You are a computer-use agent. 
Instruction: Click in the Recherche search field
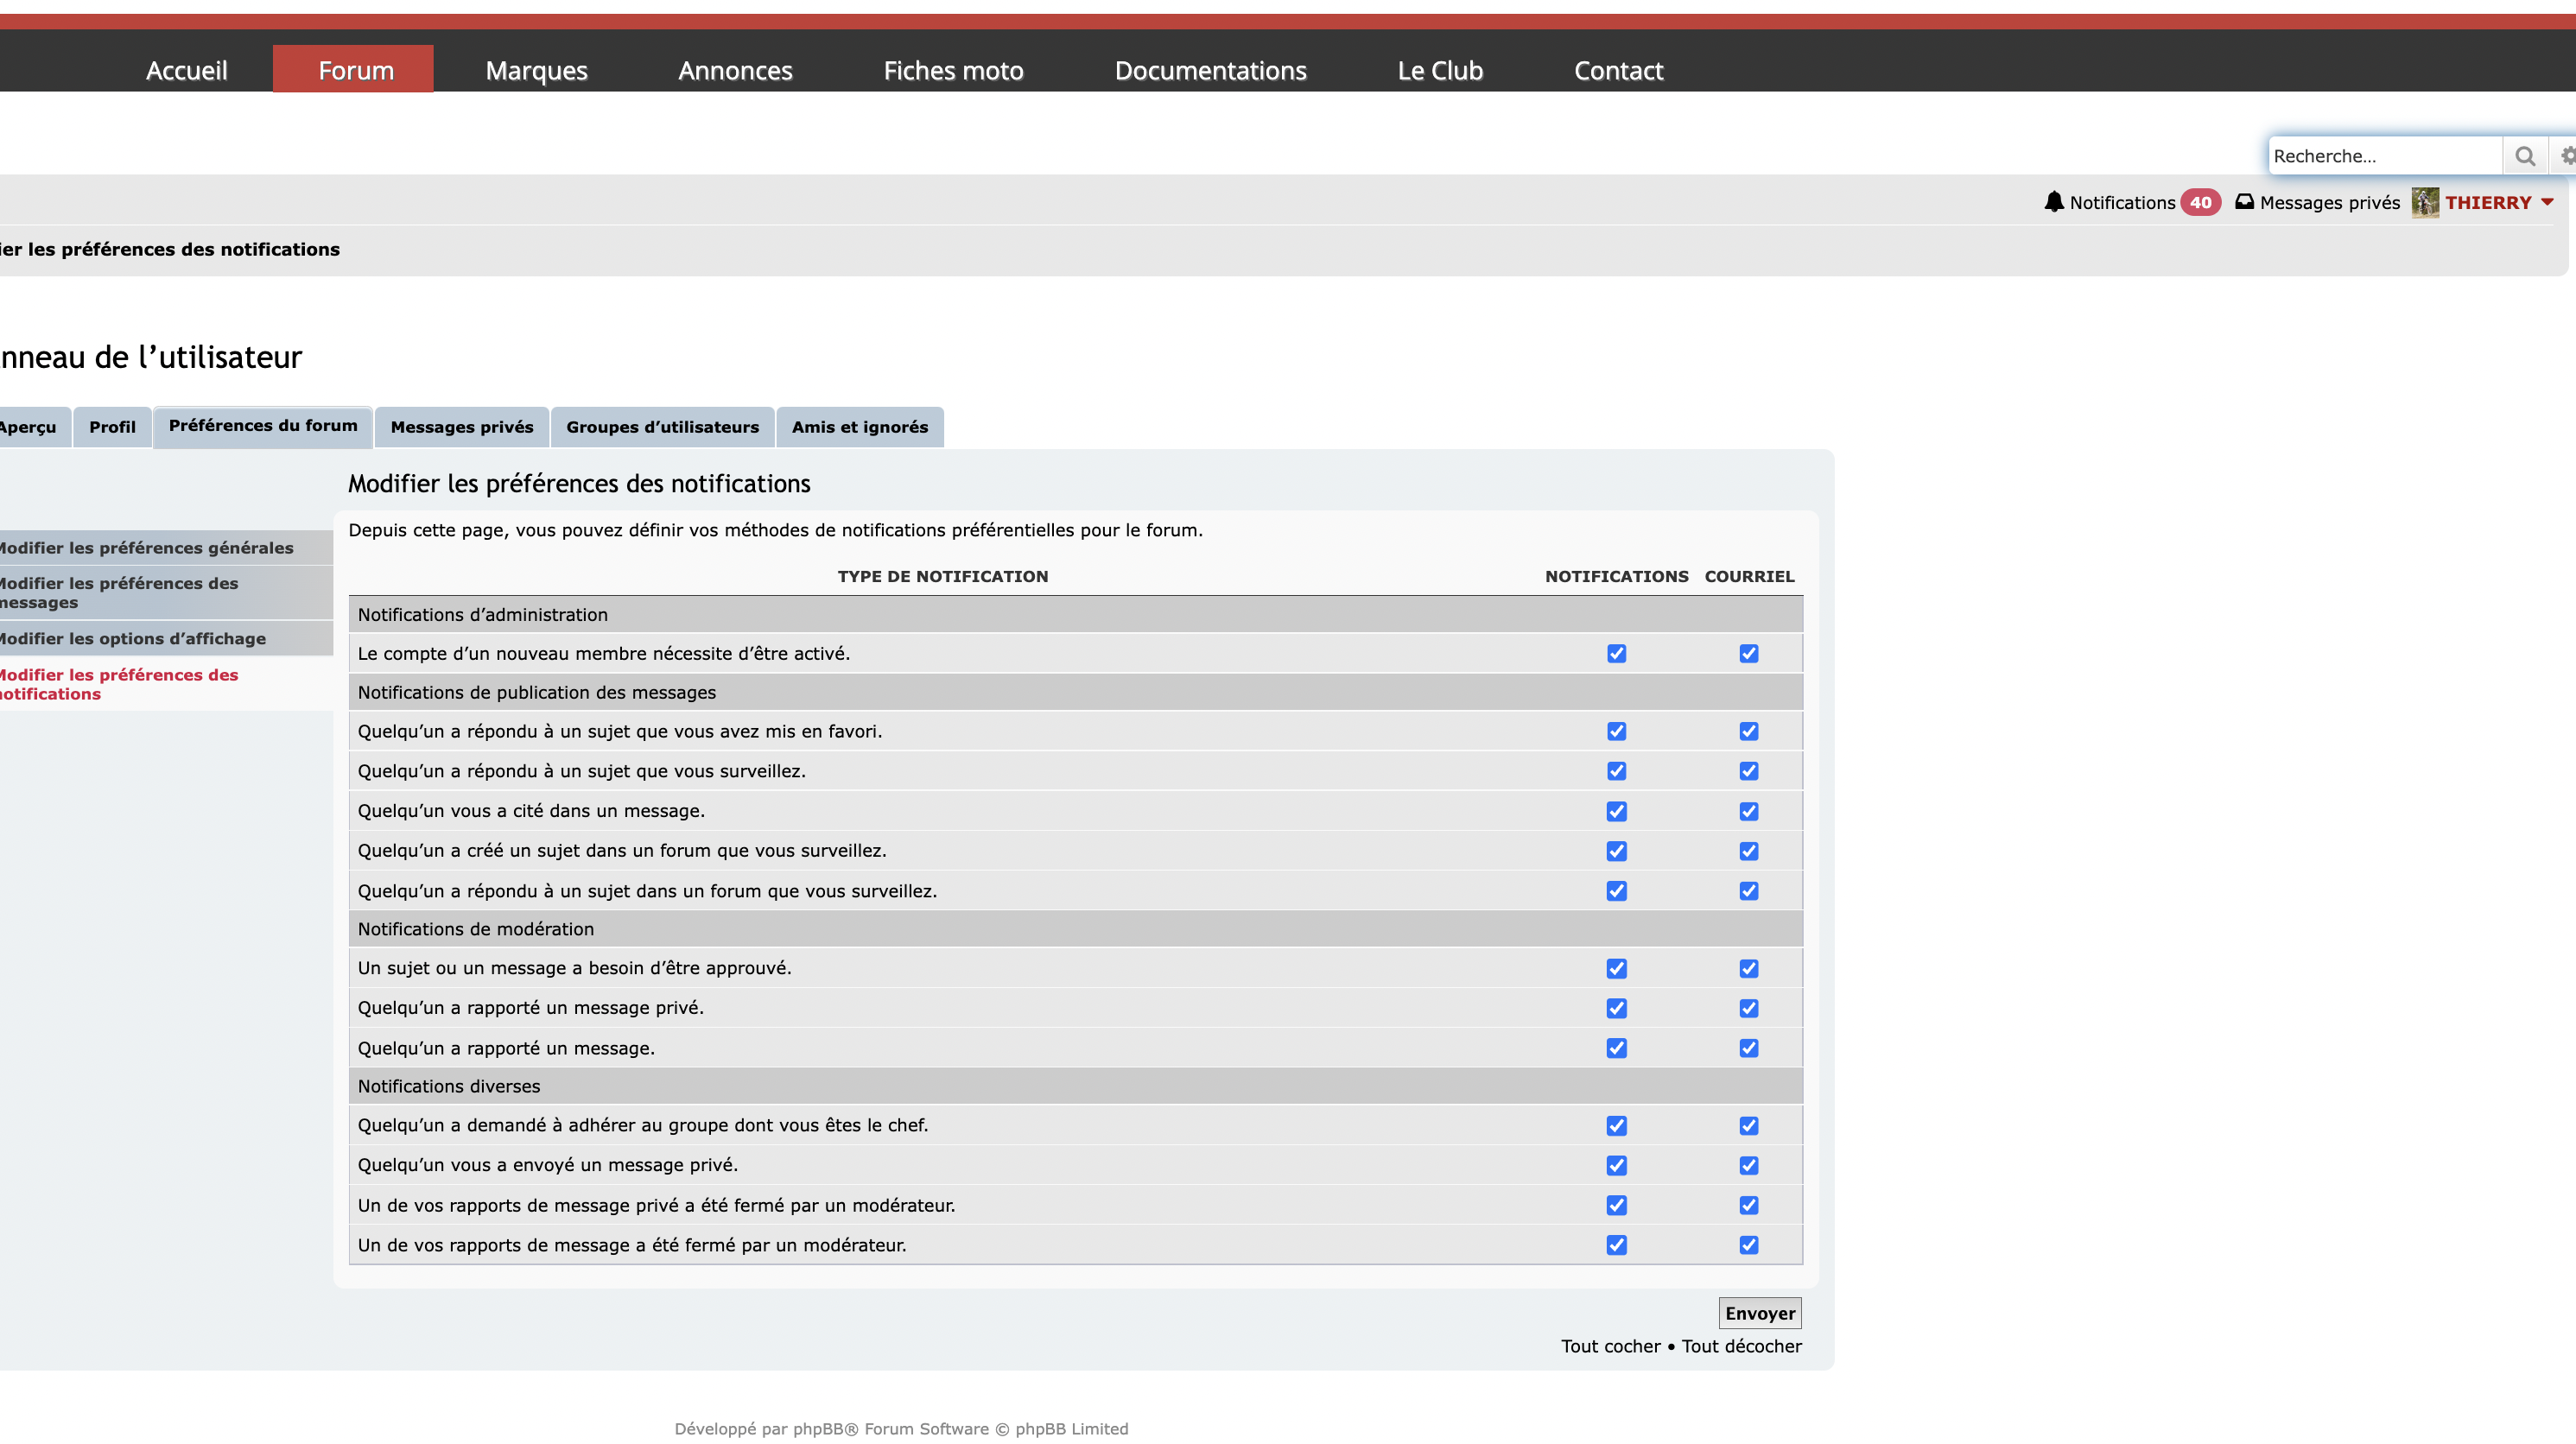point(2385,156)
